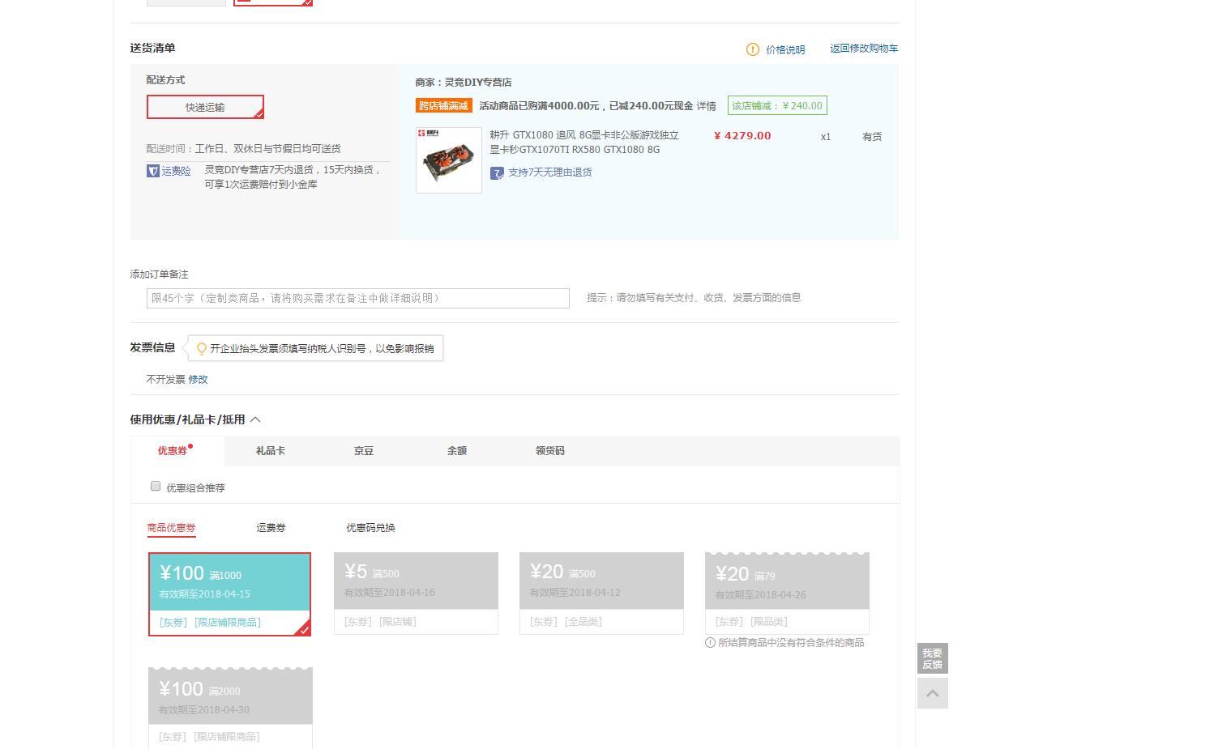Screen dimensions: 1231x749
Task: Select the 优惠码兑换 sub-tab
Action: (370, 528)
